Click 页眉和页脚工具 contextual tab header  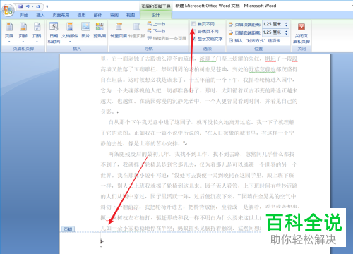(x=155, y=6)
